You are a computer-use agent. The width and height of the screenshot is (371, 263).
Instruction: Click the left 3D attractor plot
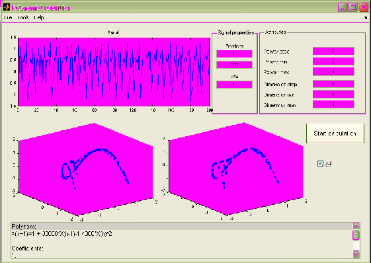point(86,169)
